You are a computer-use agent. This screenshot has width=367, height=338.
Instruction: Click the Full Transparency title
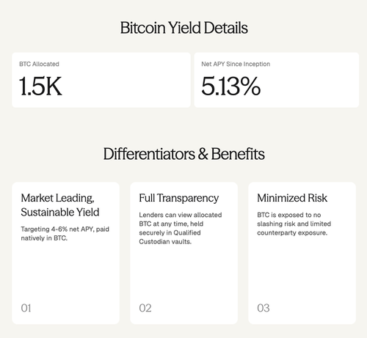[178, 198]
